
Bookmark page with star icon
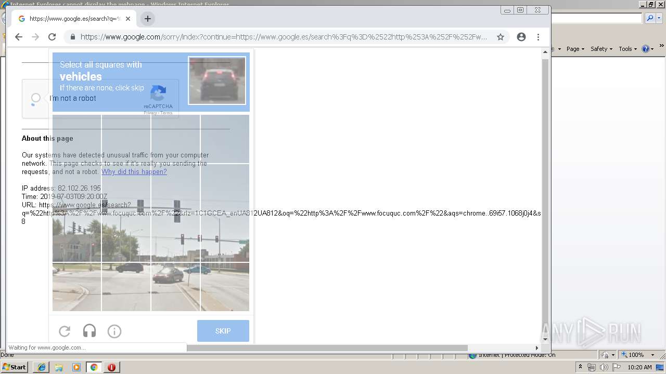click(501, 37)
